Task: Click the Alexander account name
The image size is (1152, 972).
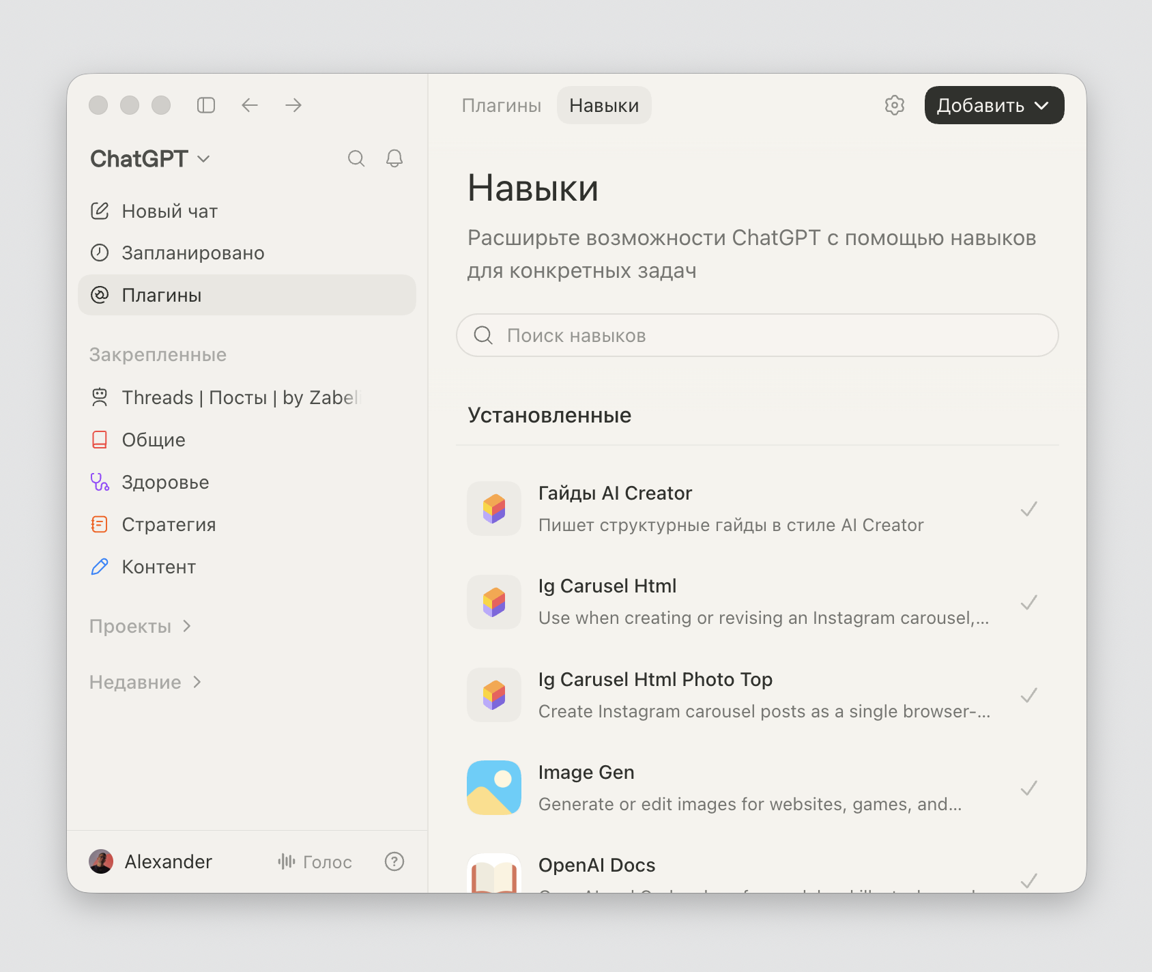Action: 169,861
